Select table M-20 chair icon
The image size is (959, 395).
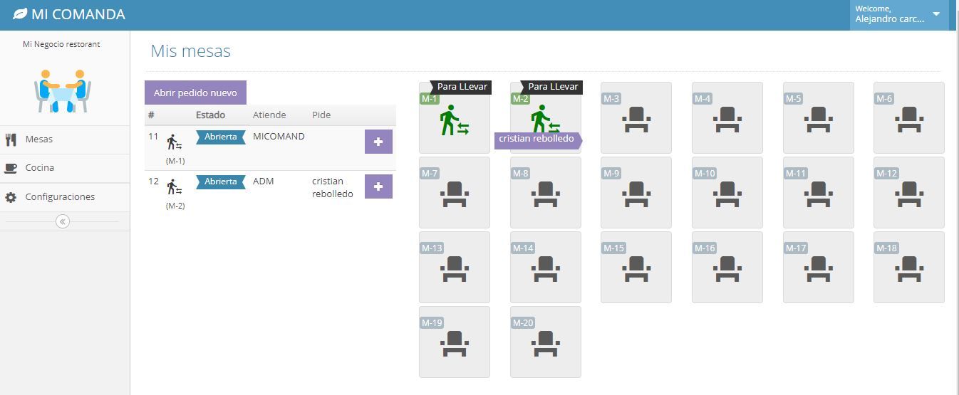[x=545, y=344]
